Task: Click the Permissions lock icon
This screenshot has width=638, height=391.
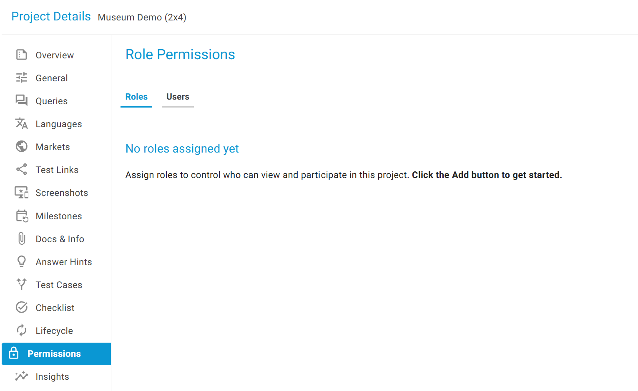Action: click(14, 353)
